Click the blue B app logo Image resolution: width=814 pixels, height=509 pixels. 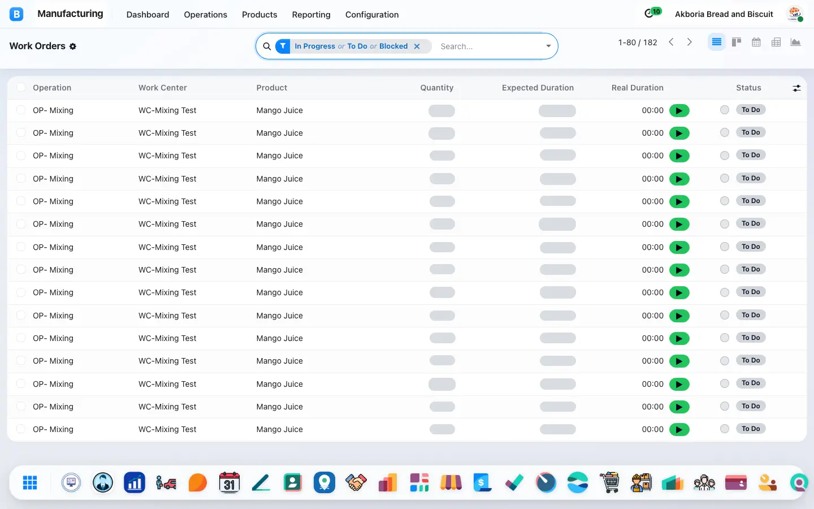point(16,14)
